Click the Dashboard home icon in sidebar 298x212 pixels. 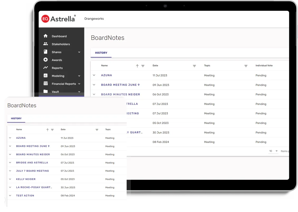46,36
